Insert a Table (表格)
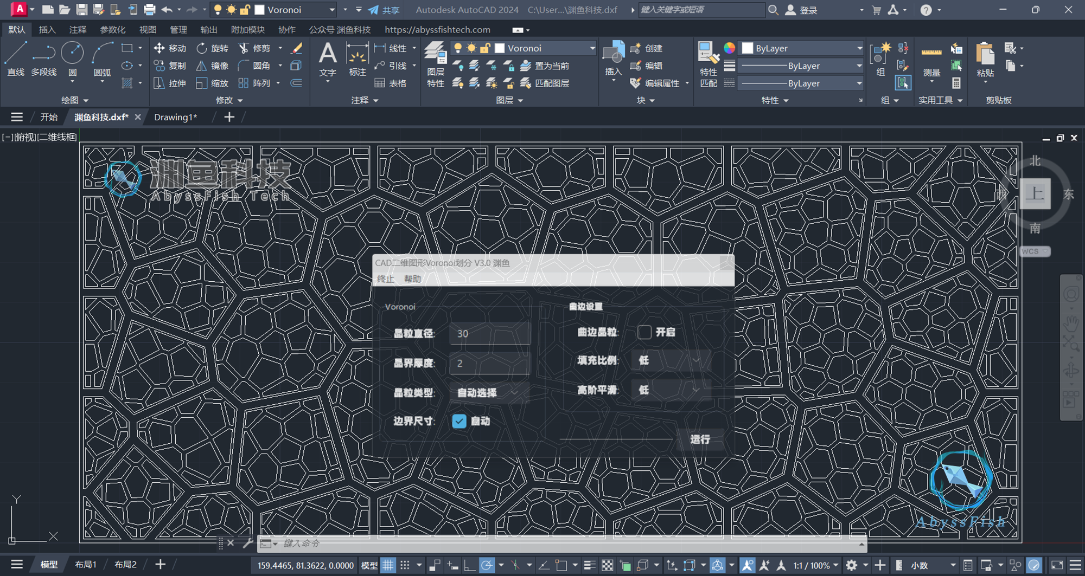The width and height of the screenshot is (1085, 576). [x=391, y=83]
